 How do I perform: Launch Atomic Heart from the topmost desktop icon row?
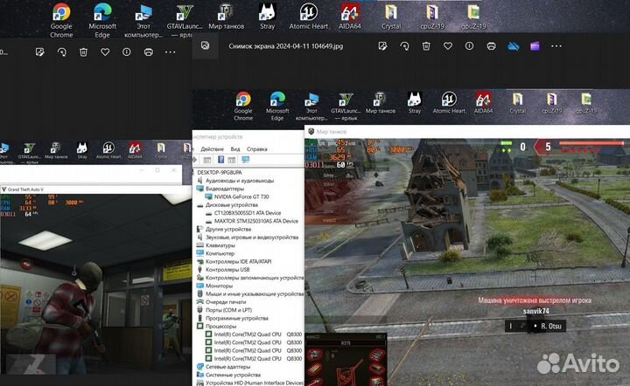pos(309,17)
